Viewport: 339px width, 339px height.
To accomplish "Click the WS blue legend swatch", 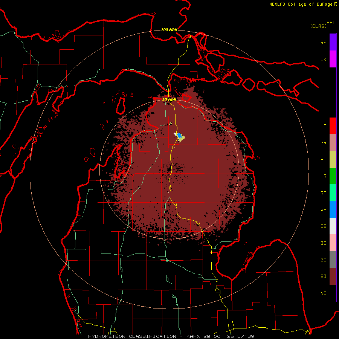I will tap(333, 209).
